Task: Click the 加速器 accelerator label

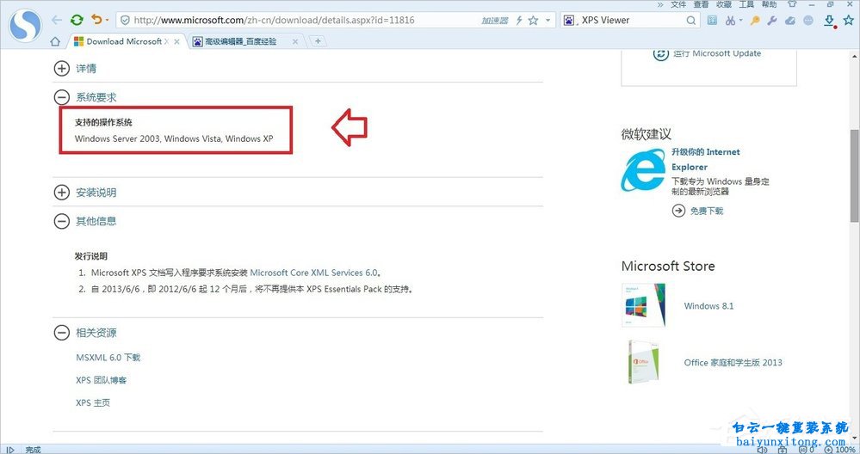Action: click(495, 21)
